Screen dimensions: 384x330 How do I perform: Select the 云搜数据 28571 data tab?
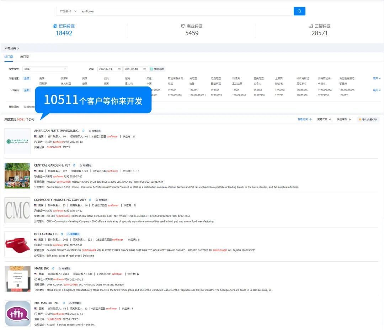pos(320,30)
